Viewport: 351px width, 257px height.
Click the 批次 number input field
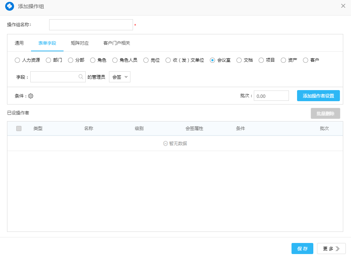(271, 96)
